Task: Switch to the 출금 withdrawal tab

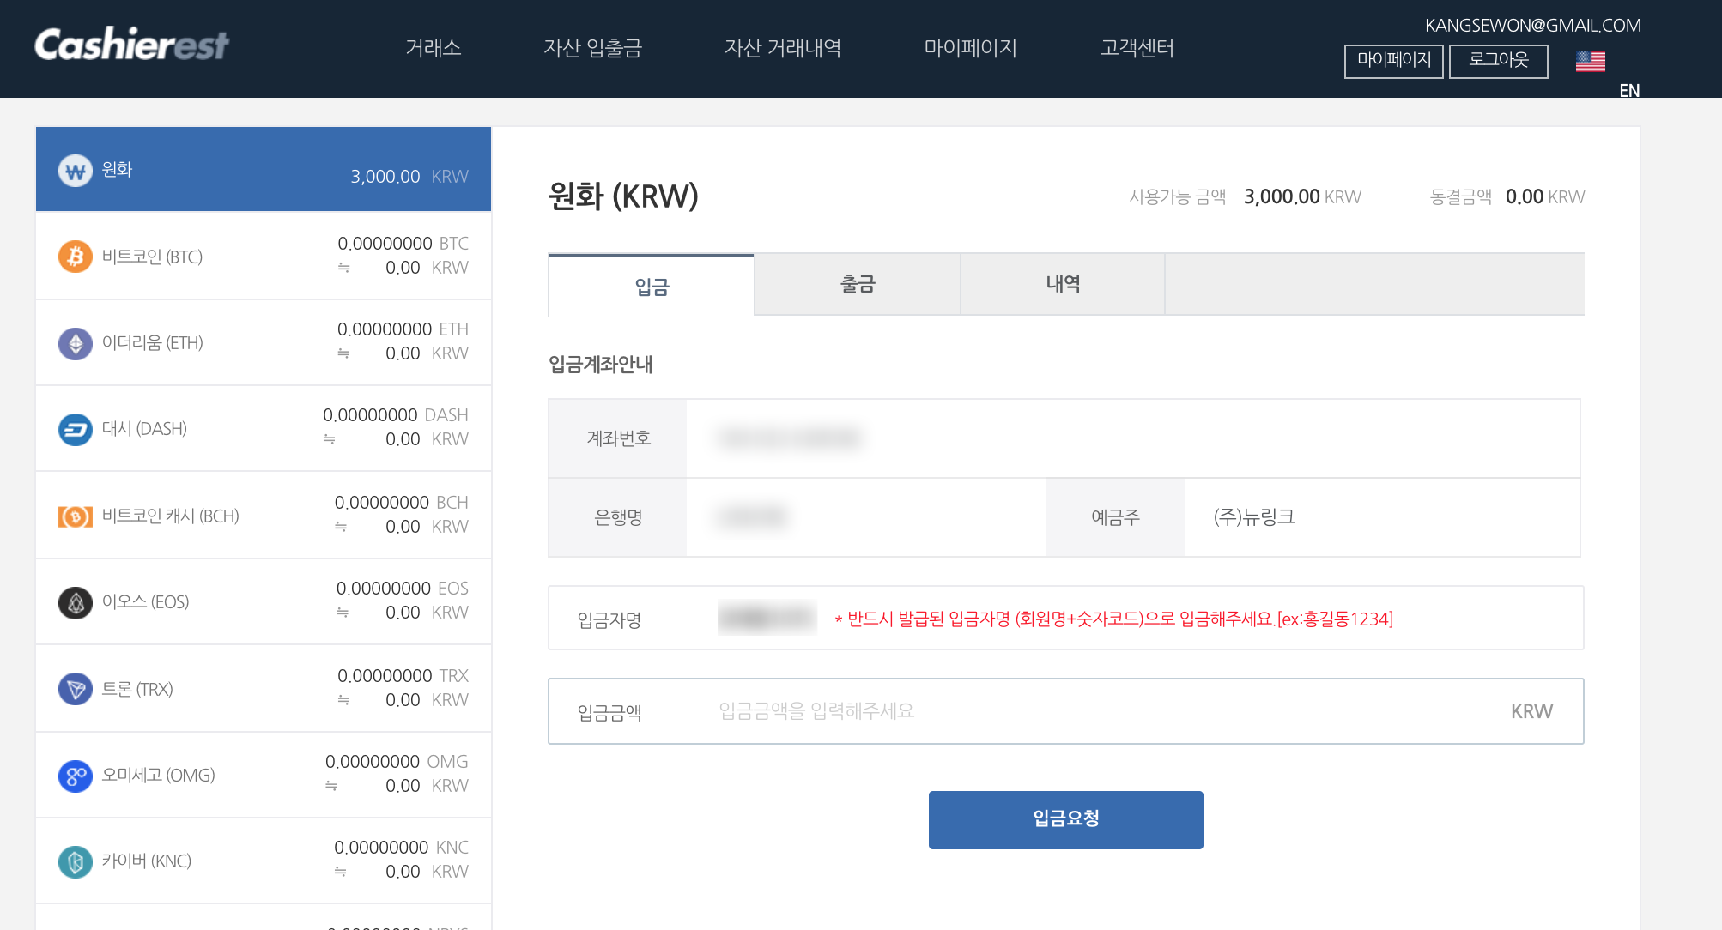Action: point(857,285)
